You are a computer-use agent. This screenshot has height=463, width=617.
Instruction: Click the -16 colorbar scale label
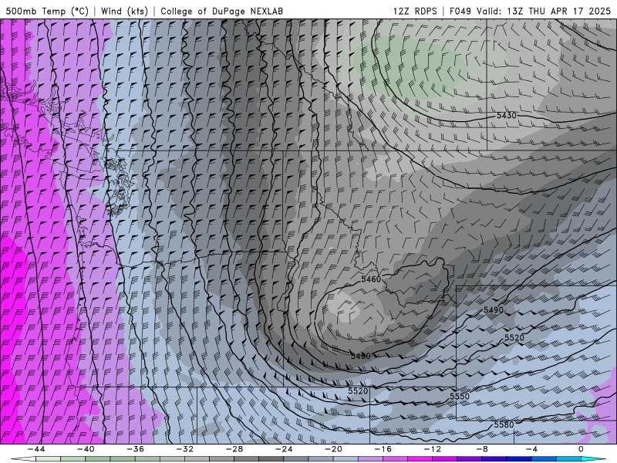(383, 449)
